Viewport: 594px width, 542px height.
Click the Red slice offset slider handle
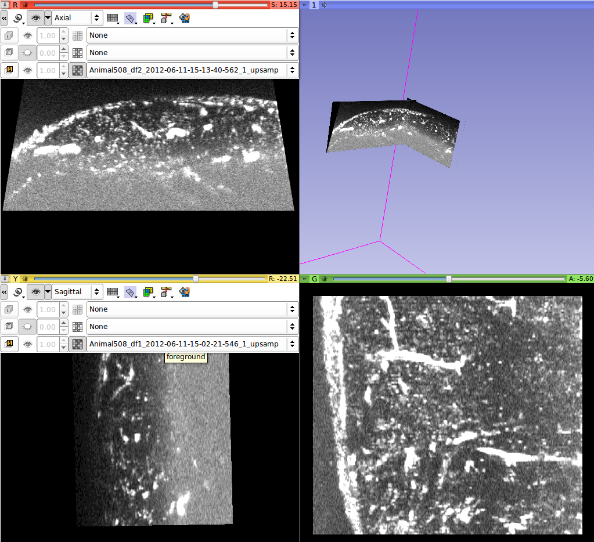tap(215, 5)
